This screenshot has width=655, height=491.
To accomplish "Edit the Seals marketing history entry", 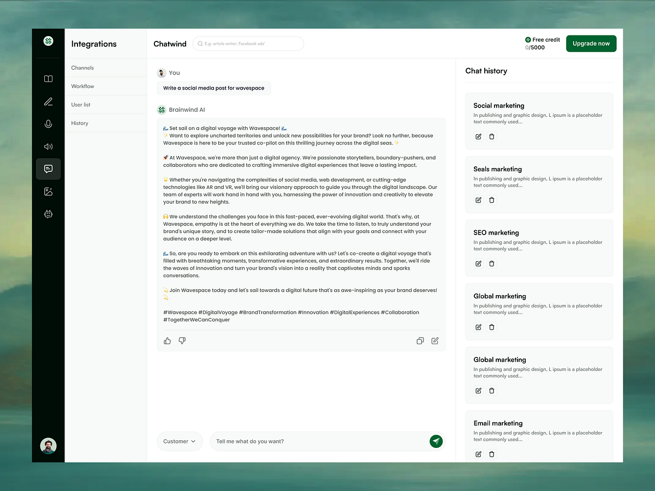I will pyautogui.click(x=478, y=200).
